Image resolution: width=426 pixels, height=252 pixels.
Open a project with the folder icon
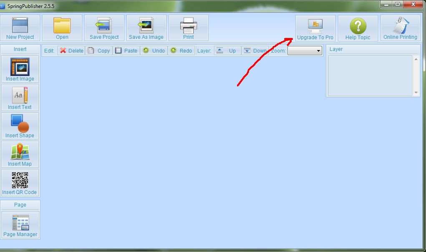tap(62, 28)
